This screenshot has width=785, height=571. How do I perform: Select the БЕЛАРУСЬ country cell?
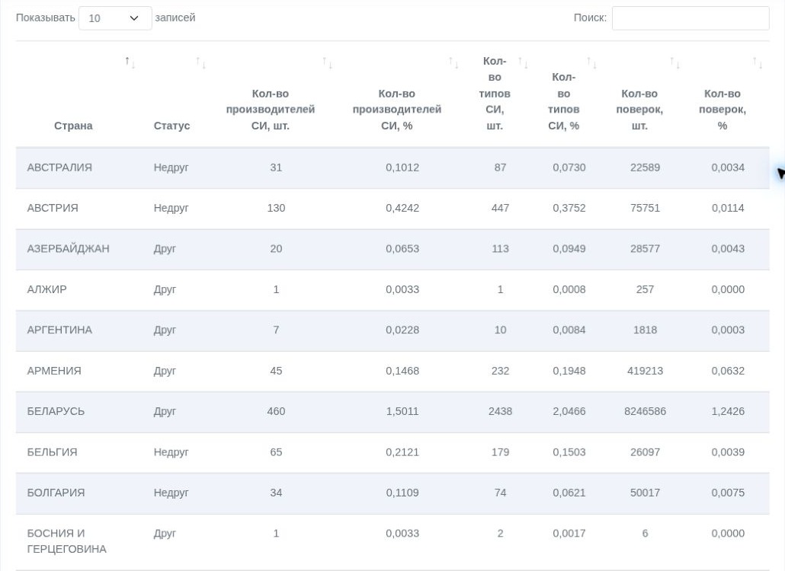(x=56, y=411)
